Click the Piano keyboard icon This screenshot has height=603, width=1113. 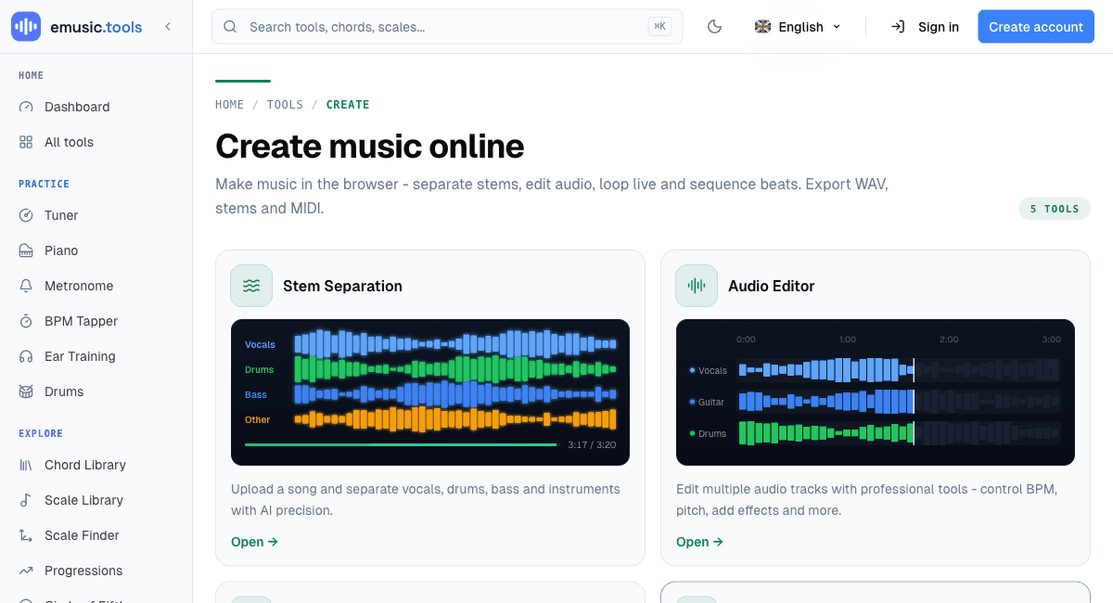tap(26, 250)
